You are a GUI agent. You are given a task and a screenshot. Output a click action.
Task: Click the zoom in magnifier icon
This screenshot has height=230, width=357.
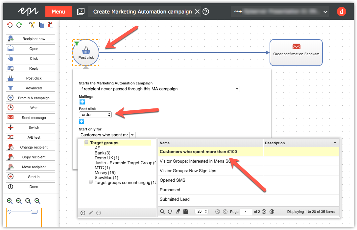10,201
